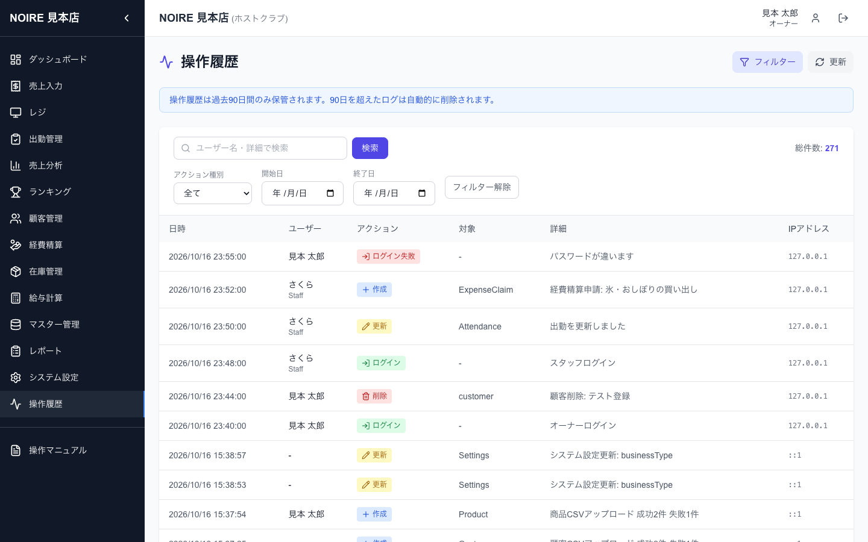Click 作成 badge in Product row
The width and height of the screenshot is (868, 542).
click(374, 514)
